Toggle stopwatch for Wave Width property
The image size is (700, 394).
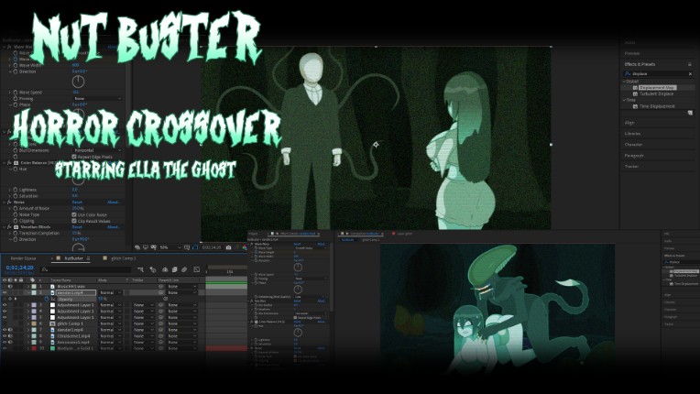pos(16,65)
